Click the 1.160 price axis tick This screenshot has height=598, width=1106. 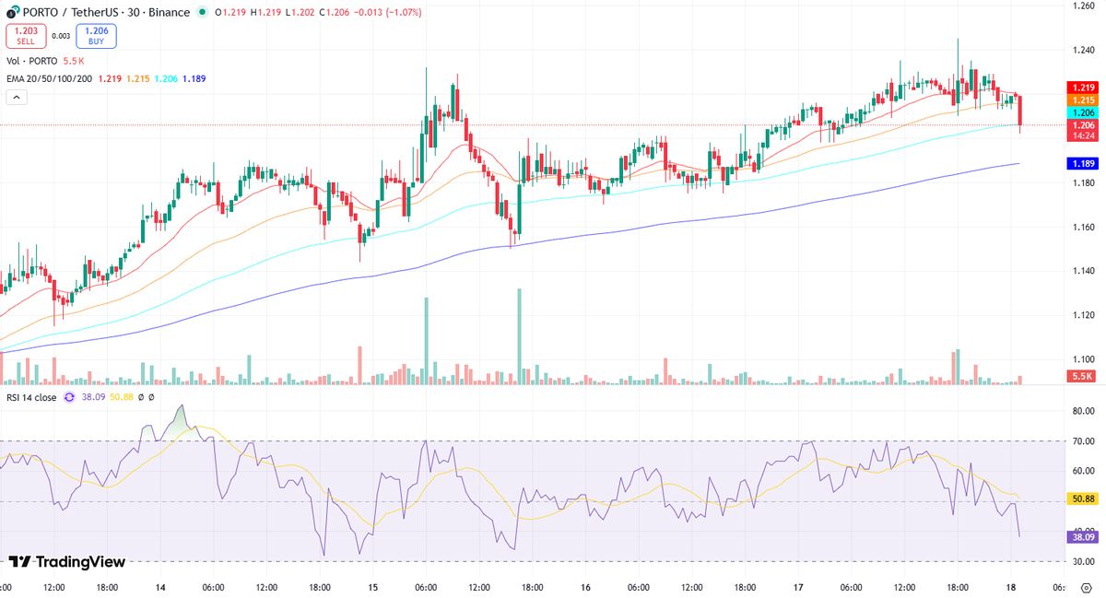pos(1082,227)
